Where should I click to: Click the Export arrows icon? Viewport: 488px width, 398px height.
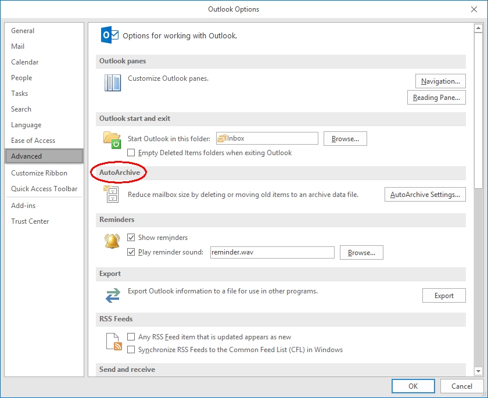point(112,295)
